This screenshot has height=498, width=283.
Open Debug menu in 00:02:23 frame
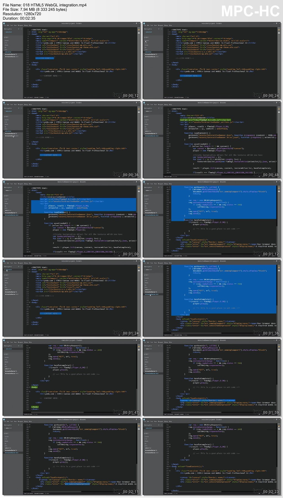point(166,422)
